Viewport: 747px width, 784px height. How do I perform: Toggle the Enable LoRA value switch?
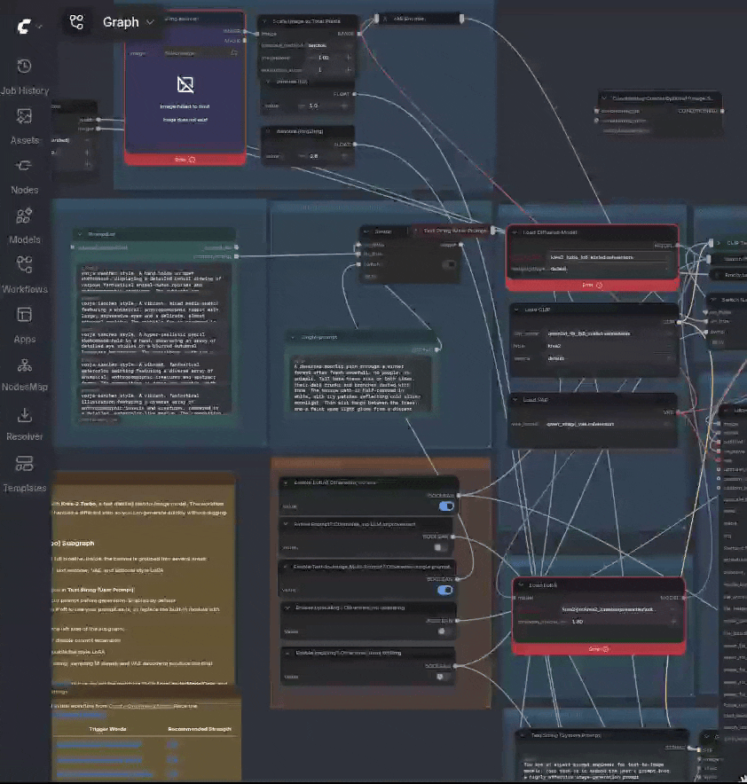[x=446, y=506]
